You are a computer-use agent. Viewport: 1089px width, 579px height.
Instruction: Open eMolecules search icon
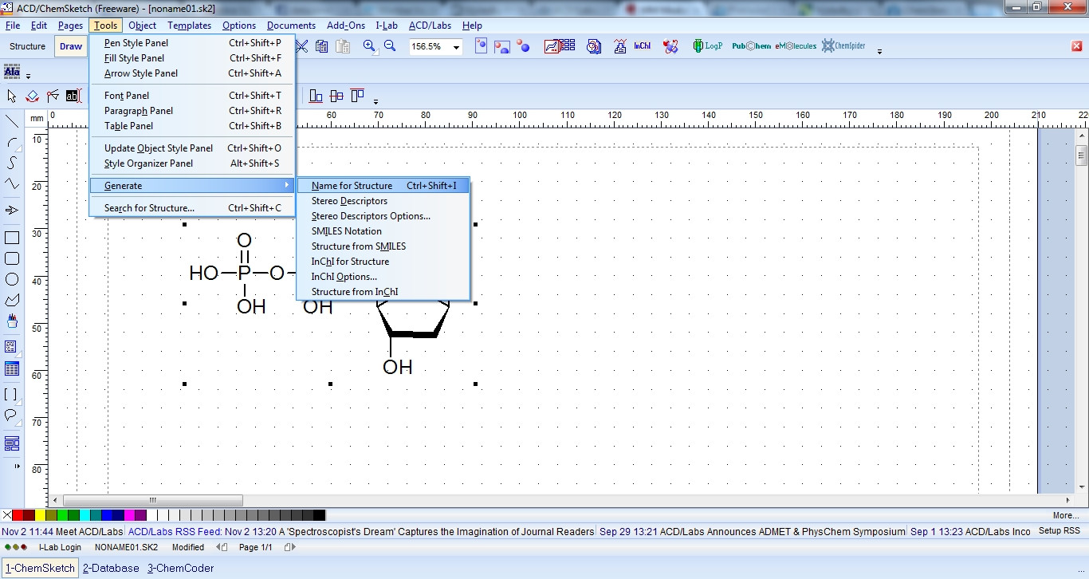tap(796, 46)
